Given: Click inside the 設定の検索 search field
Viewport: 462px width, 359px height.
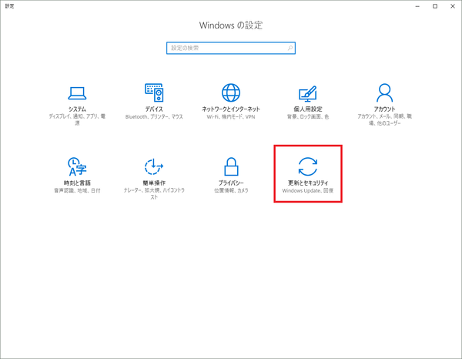Looking at the screenshot, I should (x=231, y=48).
